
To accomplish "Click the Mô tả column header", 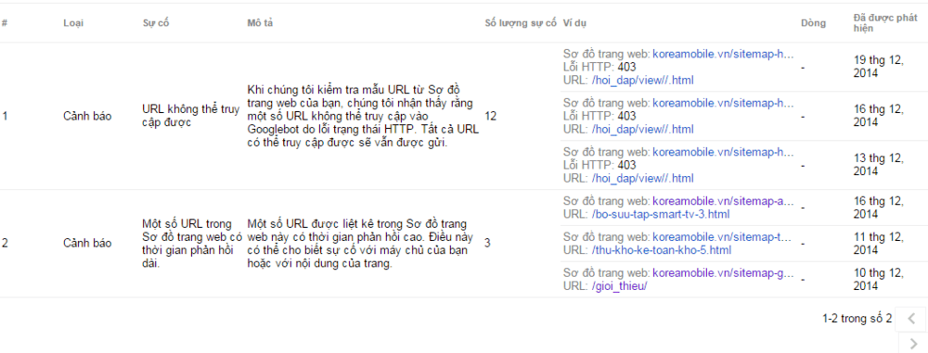I will pos(260,23).
